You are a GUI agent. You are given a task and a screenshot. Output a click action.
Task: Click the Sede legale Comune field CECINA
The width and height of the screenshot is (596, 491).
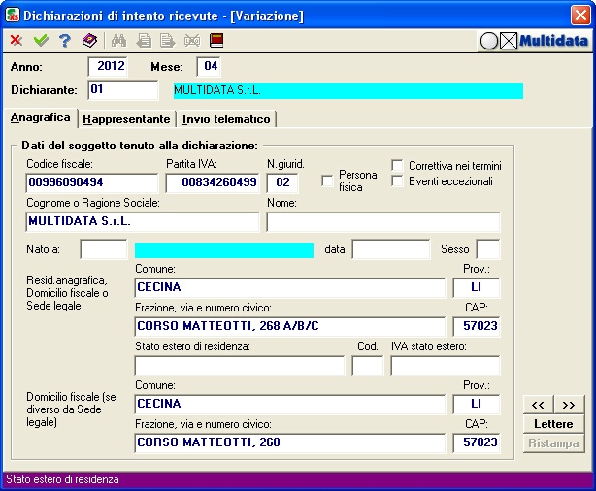click(x=289, y=288)
